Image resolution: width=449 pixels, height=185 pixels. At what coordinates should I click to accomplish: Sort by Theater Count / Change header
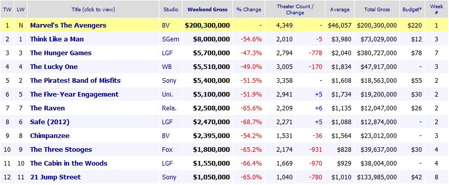(x=295, y=9)
